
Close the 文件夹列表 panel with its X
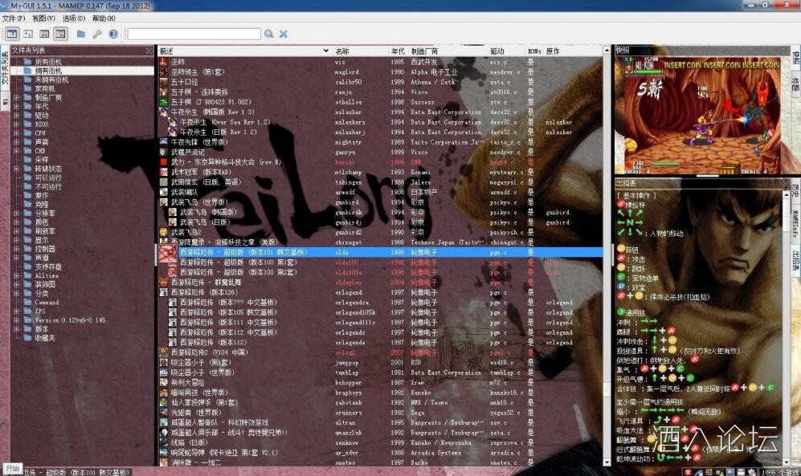coord(149,51)
